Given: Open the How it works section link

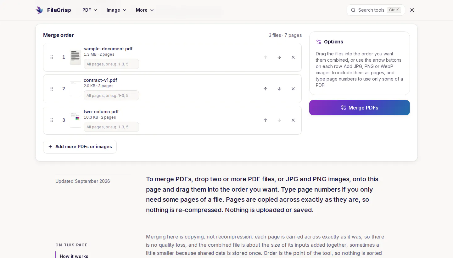Looking at the screenshot, I should (x=74, y=256).
